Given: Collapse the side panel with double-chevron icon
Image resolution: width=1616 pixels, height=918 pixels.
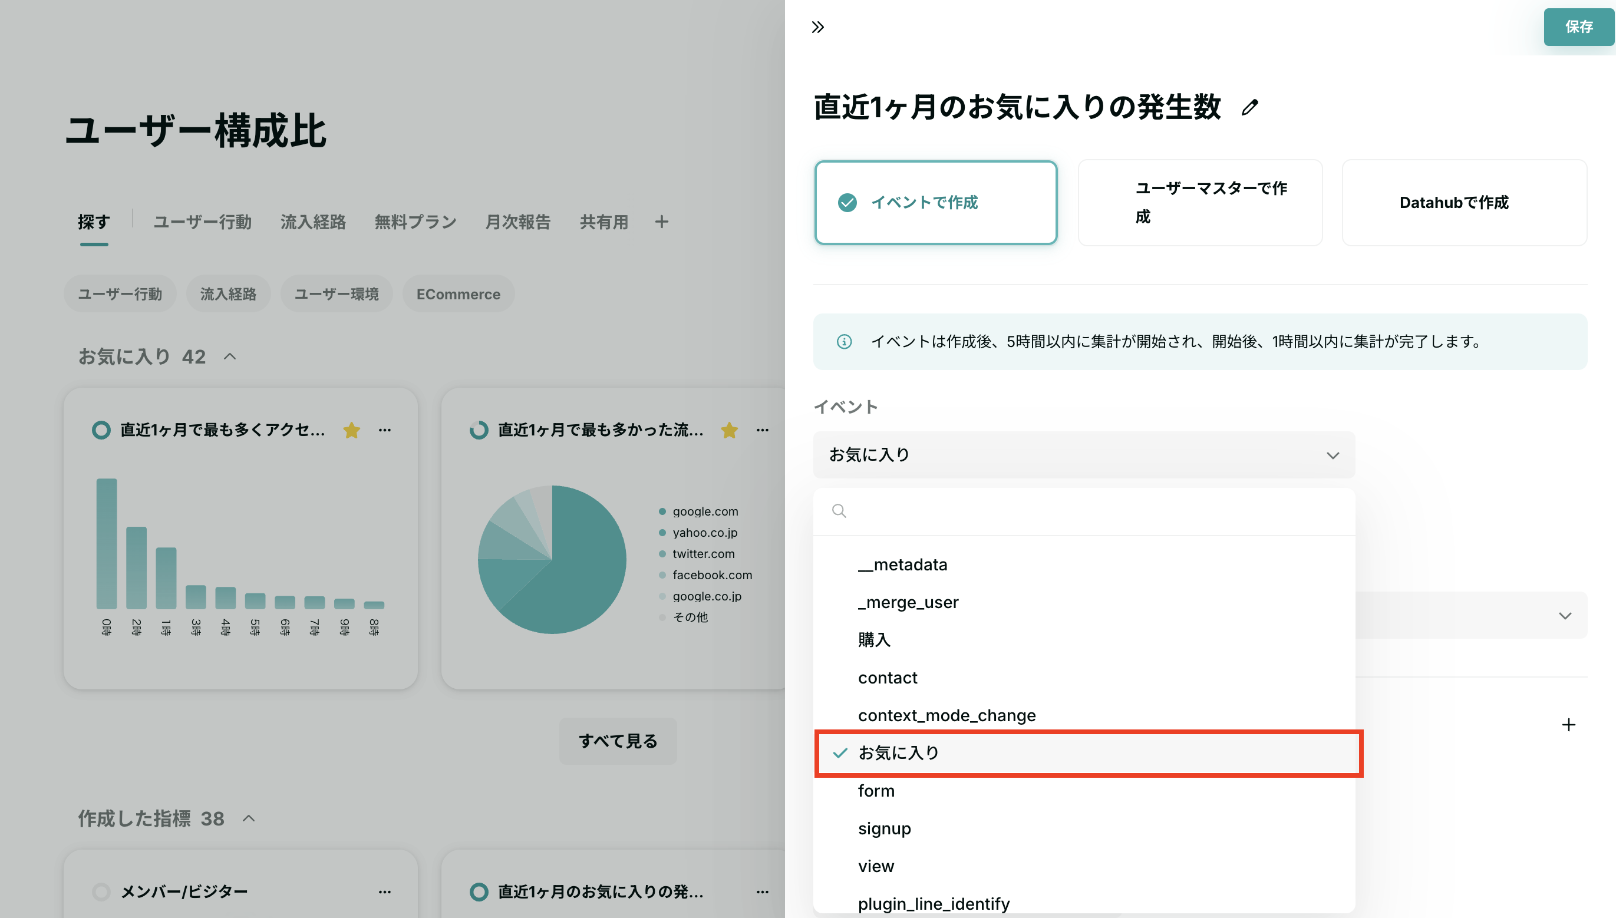Looking at the screenshot, I should (x=818, y=27).
